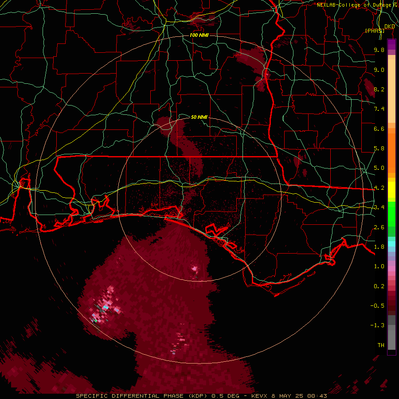Screen dimensions: 399x399
Task: Click the 0.2 value on the color scale
Action: coord(379,286)
